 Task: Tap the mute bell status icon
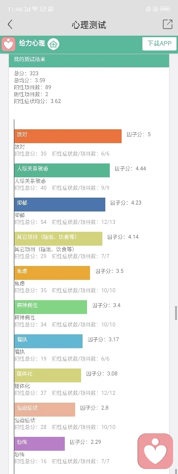[x=148, y=9]
